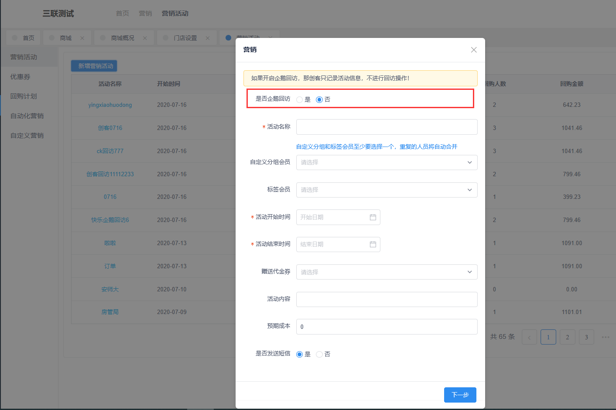
Task: Switch to 首页 page tab
Action: 24,38
